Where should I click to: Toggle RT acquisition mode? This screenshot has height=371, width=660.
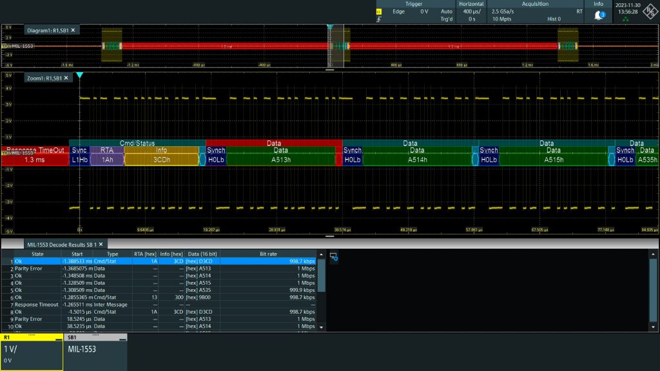[579, 11]
